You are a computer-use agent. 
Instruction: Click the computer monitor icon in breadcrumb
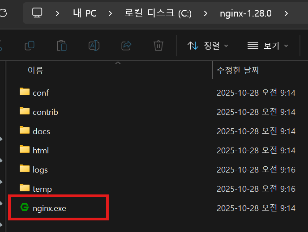[37, 13]
